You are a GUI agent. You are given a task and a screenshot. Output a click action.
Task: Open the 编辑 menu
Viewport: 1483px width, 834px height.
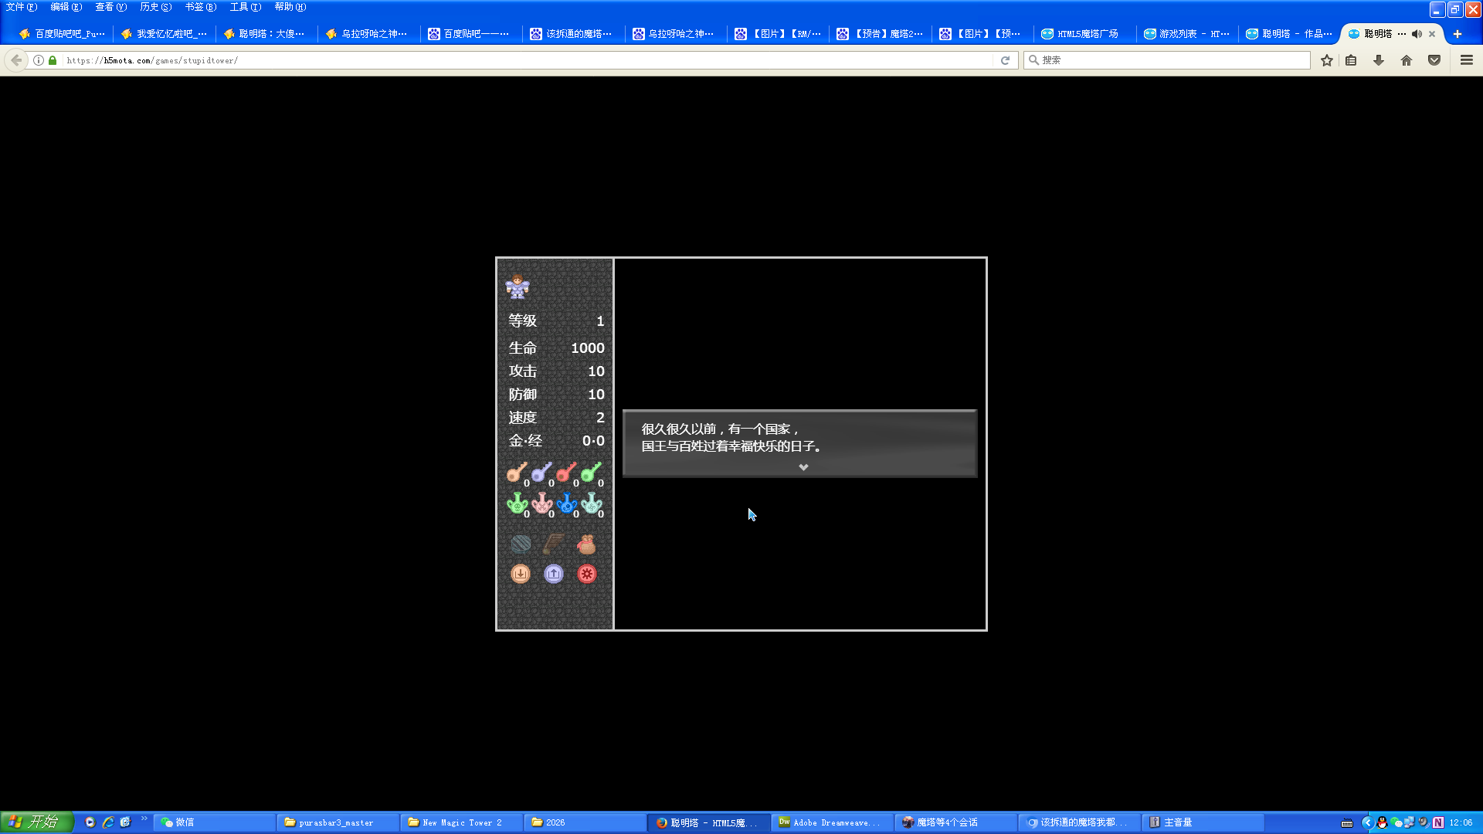[66, 7]
